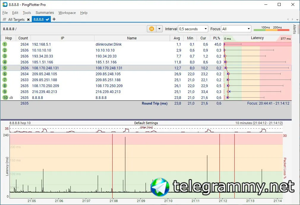300x205 pixels.
Task: Click IP 209.85.248.105 in the IP column
Action: 44,74
